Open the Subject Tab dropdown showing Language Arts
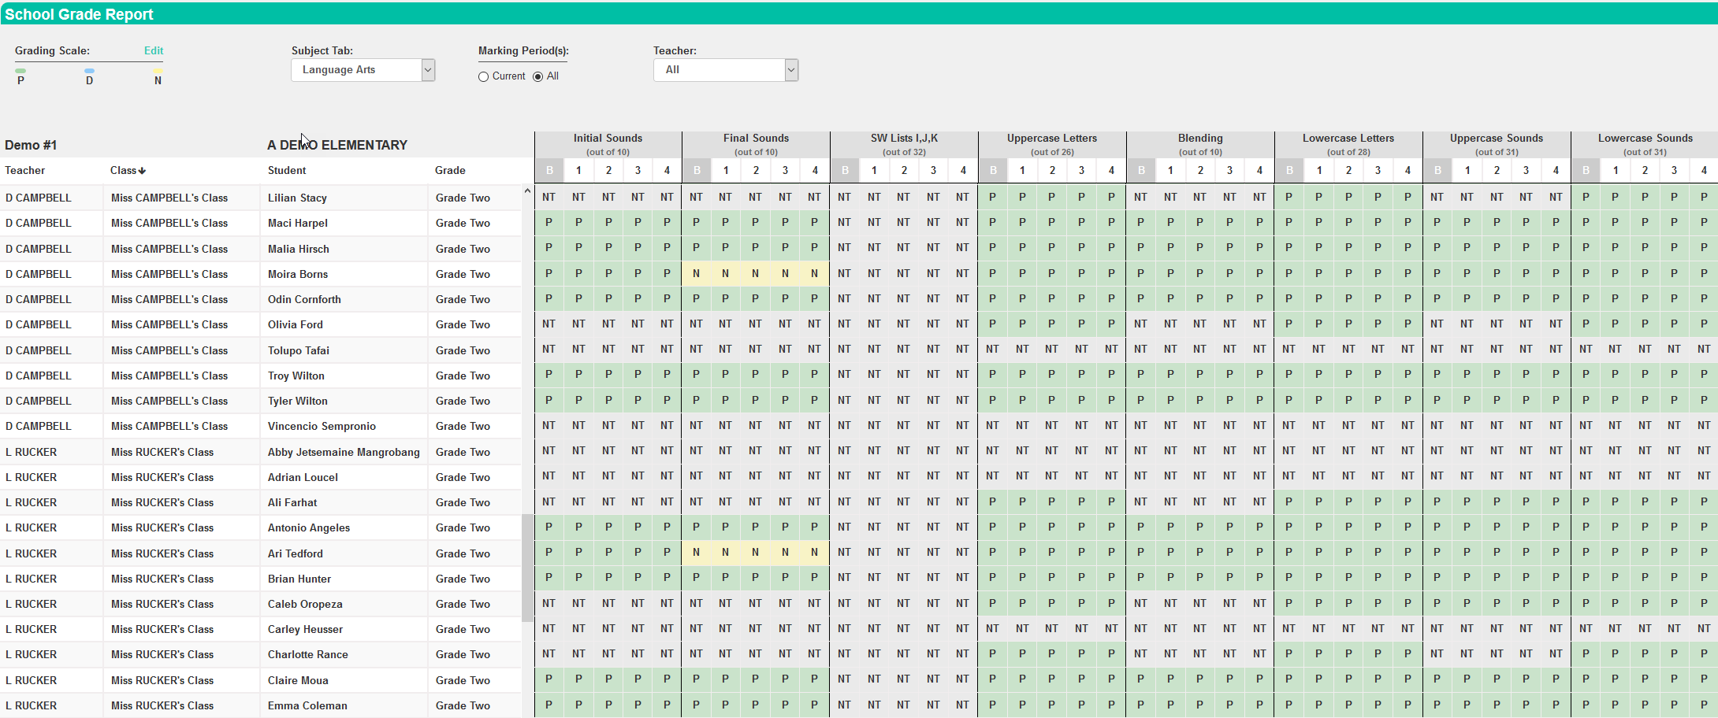The width and height of the screenshot is (1718, 718). pyautogui.click(x=363, y=70)
